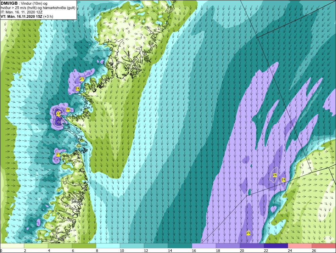Click the 'DMI/IGB' title text
The height and width of the screenshot is (253, 336).
tap(9, 3)
